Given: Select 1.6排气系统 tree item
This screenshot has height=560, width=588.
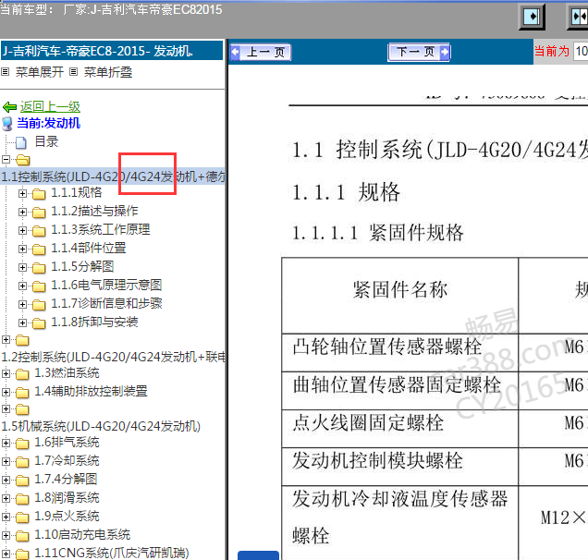Looking at the screenshot, I should point(67,443).
